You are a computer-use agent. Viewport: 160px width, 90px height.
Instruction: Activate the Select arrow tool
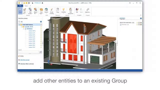click(20, 10)
